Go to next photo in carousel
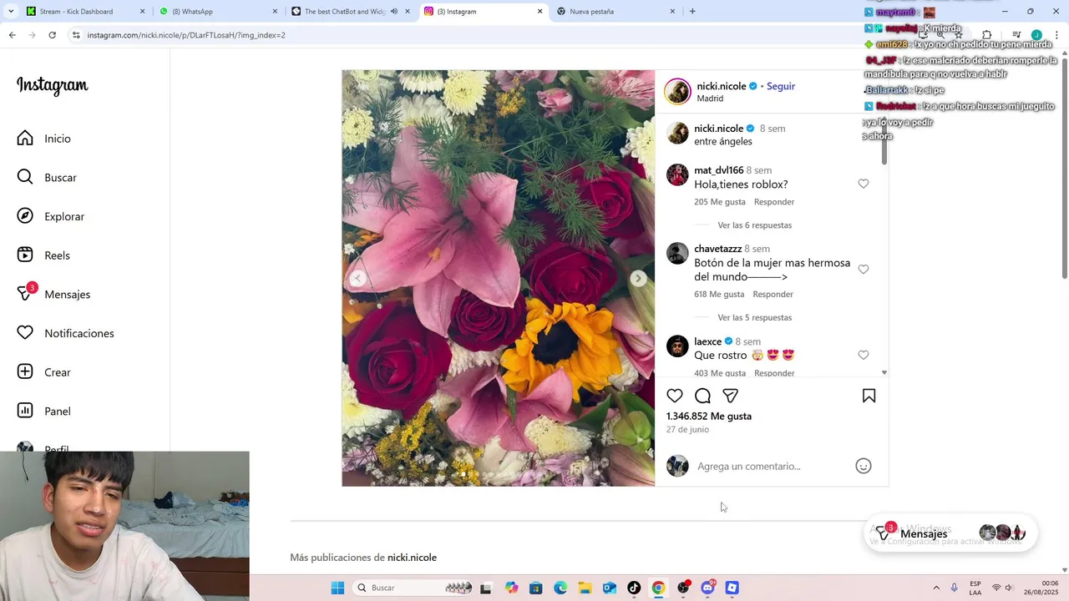Viewport: 1069px width, 601px height. 638,279
